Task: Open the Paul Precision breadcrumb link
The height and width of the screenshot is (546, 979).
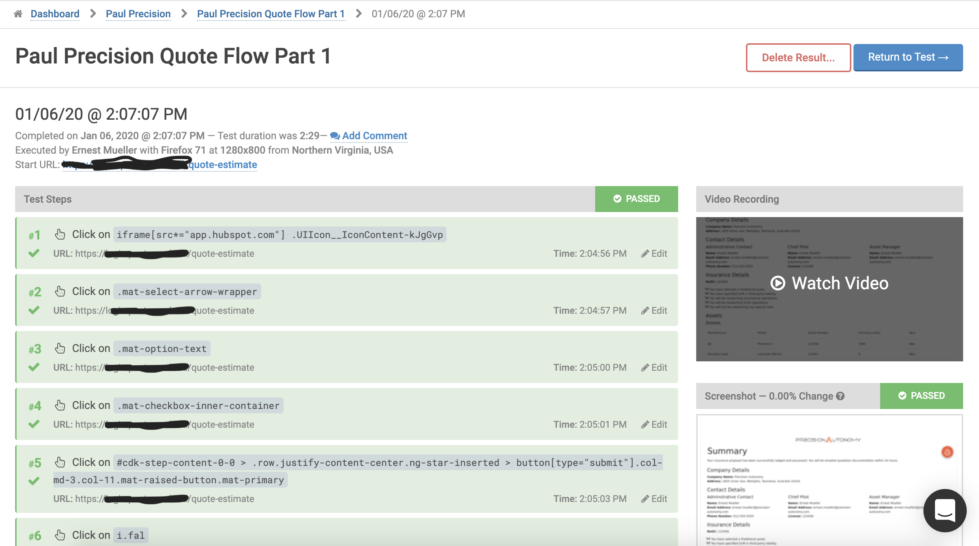Action: pyautogui.click(x=138, y=14)
